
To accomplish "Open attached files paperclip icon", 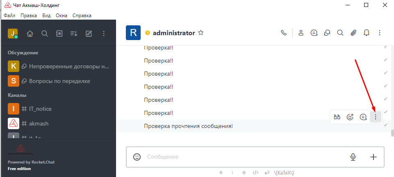I will pos(353,33).
